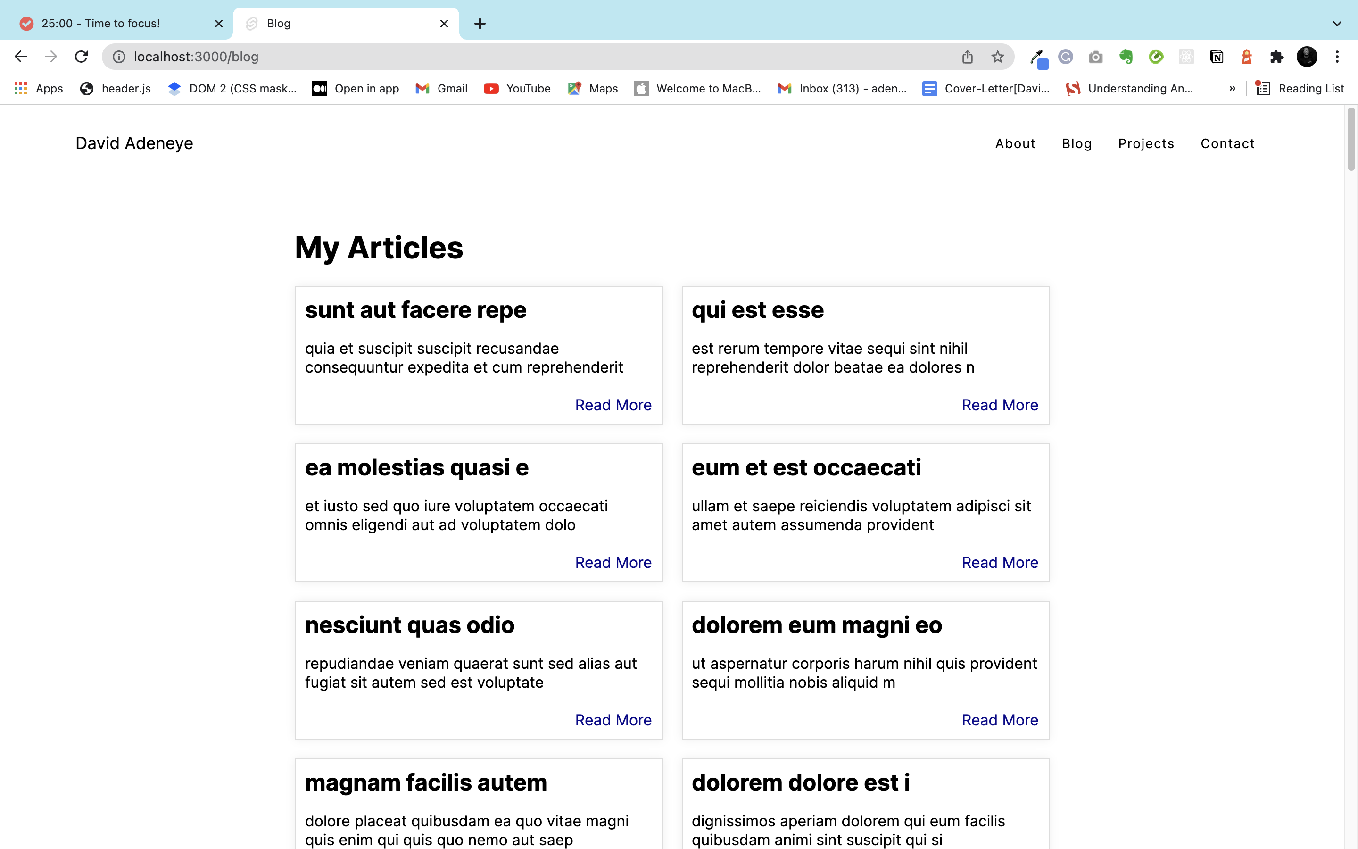
Task: Open a new browser tab
Action: tap(480, 24)
